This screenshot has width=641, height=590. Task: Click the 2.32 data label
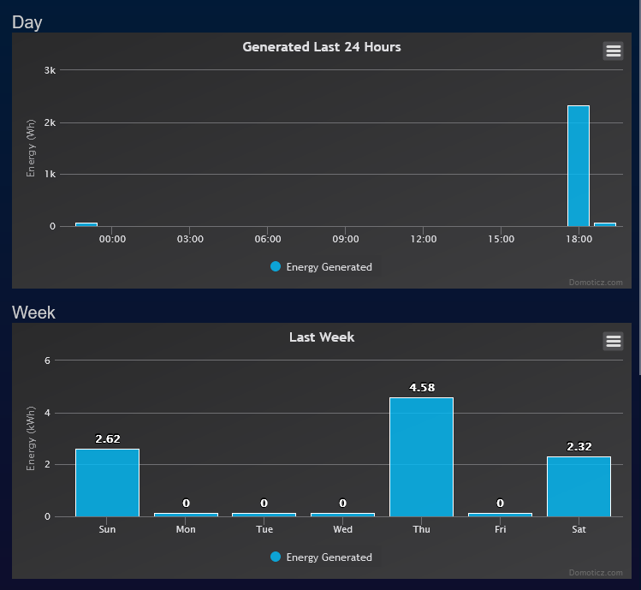coord(579,447)
